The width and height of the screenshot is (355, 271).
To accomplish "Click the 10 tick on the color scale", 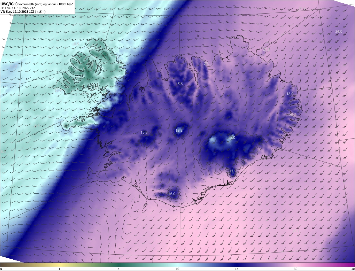I will 177,269.
